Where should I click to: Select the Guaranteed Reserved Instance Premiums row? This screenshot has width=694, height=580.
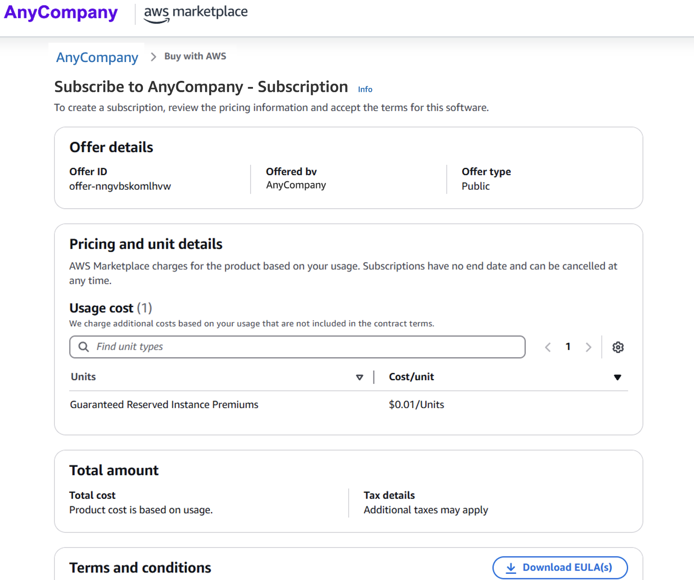tap(164, 405)
